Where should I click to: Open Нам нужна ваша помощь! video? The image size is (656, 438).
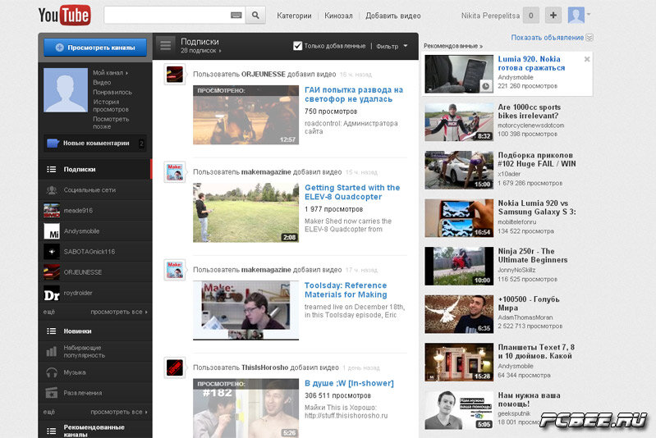point(529,399)
